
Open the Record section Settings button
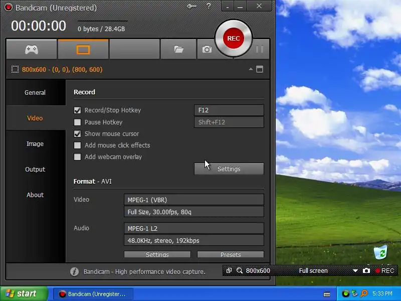pos(229,169)
